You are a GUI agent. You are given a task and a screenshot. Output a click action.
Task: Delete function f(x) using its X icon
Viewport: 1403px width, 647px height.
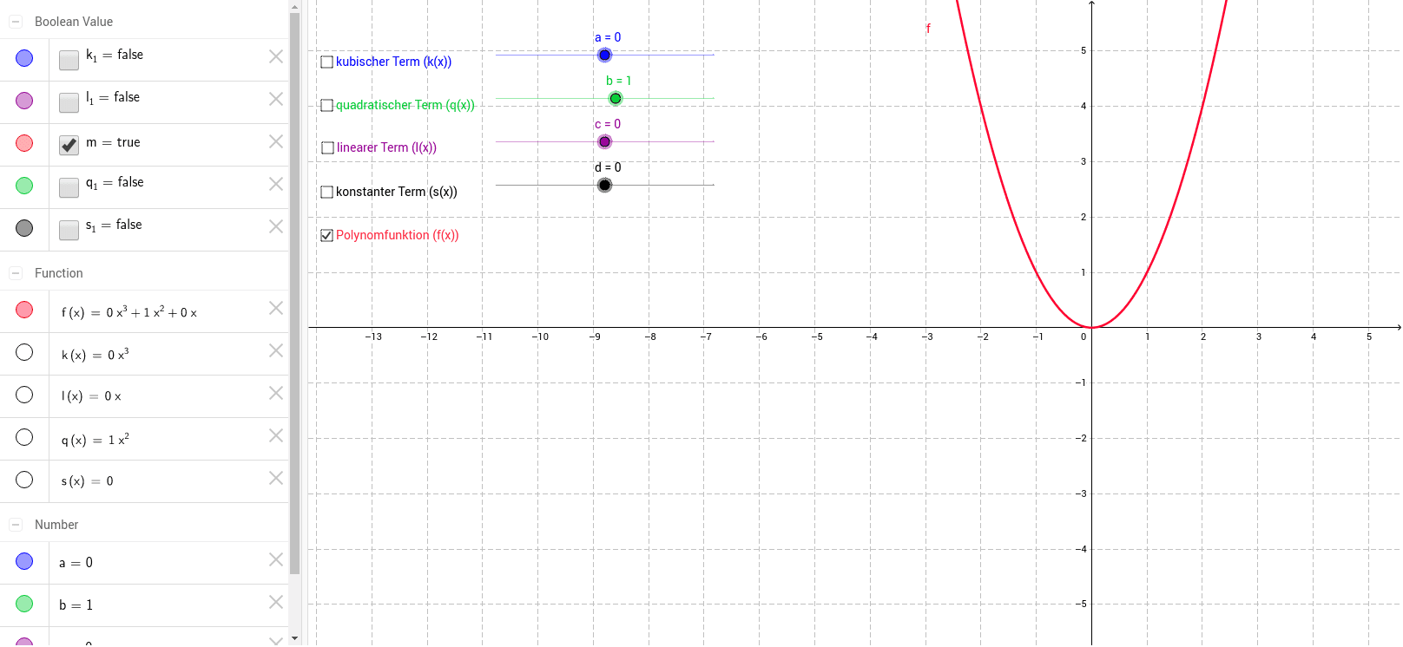coord(276,308)
